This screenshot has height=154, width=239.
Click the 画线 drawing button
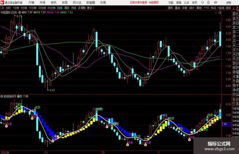tap(199, 8)
